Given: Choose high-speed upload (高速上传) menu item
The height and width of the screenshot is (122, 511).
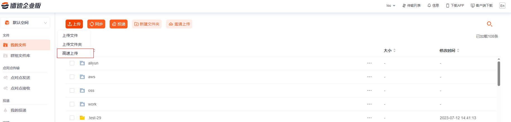Looking at the screenshot, I should 70,53.
